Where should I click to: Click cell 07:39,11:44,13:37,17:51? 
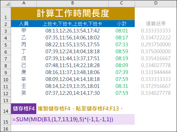tap(72, 58)
